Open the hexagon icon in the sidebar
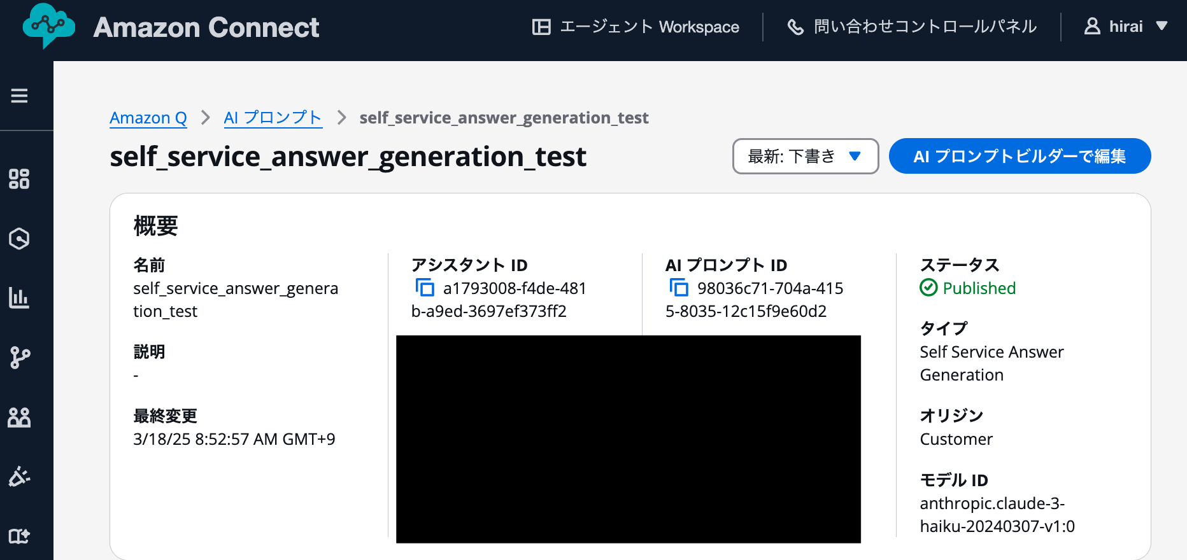The height and width of the screenshot is (560, 1187). (19, 239)
